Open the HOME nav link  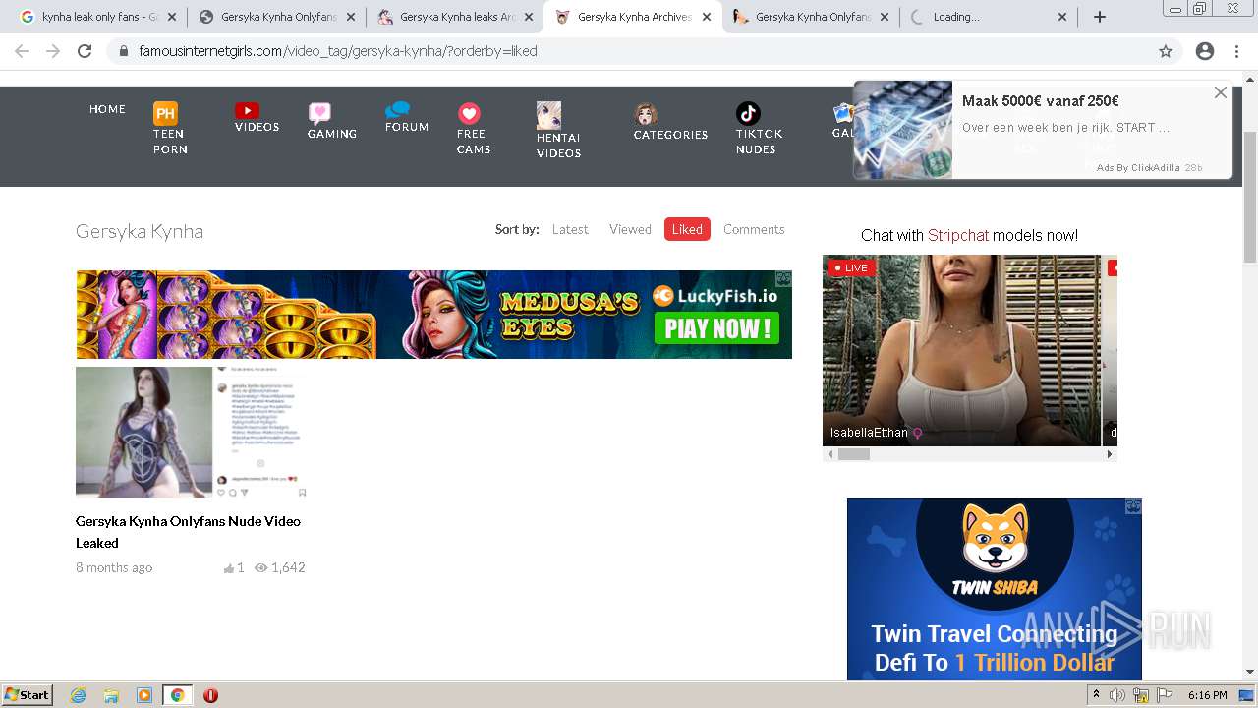(107, 109)
